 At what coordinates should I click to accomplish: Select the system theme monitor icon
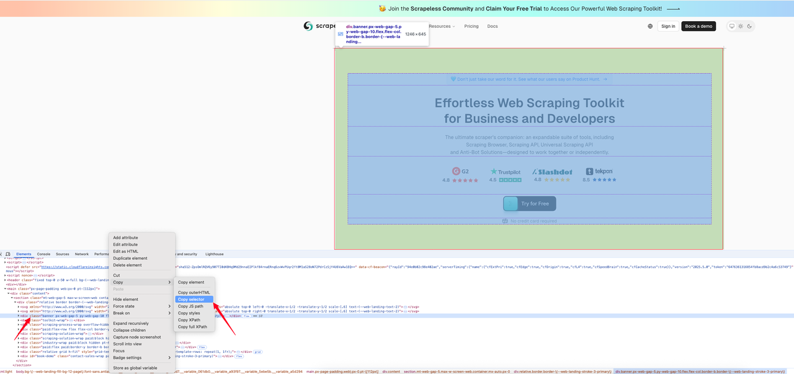click(x=732, y=26)
